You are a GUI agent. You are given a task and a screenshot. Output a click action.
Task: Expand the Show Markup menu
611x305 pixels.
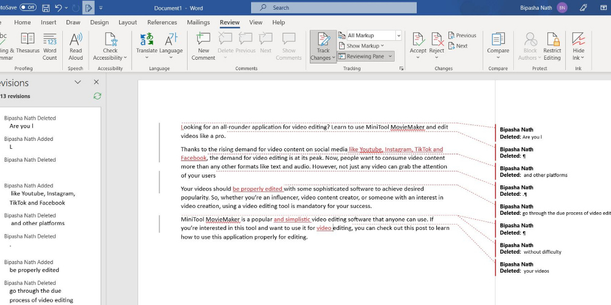(361, 46)
